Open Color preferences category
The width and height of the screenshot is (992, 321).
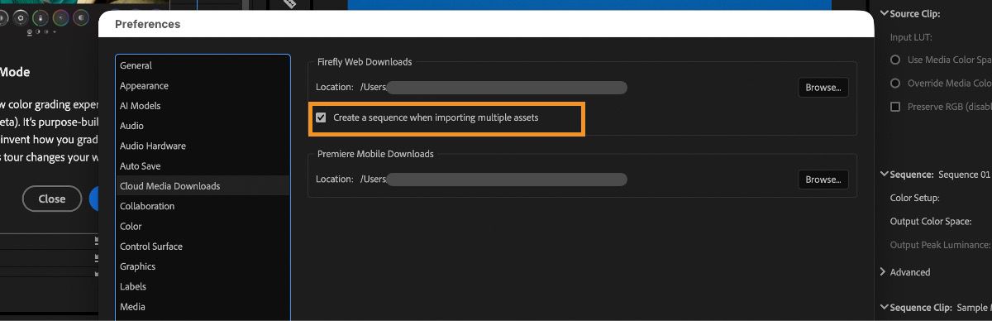point(203,226)
